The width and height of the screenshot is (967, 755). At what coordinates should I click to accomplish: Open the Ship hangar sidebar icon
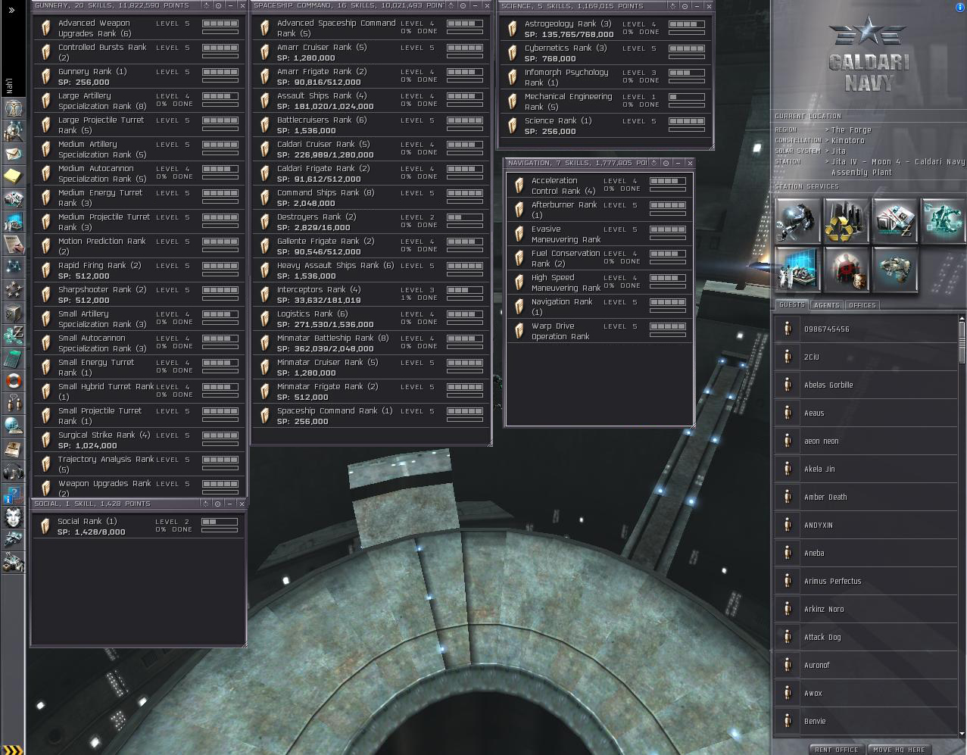13,540
